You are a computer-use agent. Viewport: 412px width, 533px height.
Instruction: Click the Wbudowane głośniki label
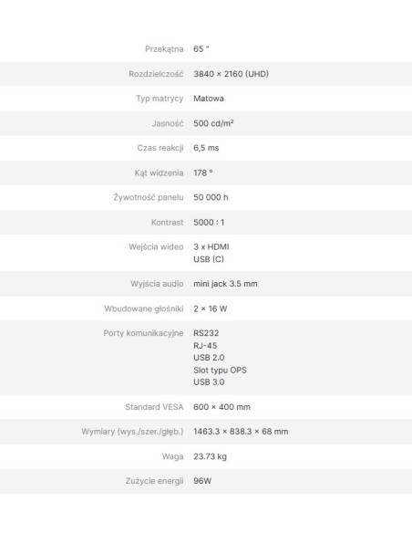(x=144, y=308)
